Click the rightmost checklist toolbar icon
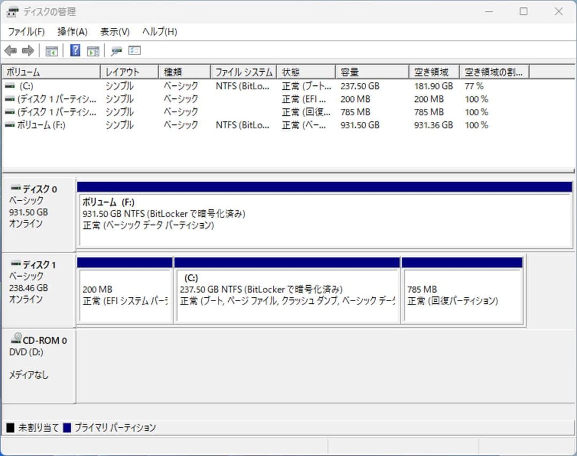This screenshot has height=456, width=577. point(134,50)
